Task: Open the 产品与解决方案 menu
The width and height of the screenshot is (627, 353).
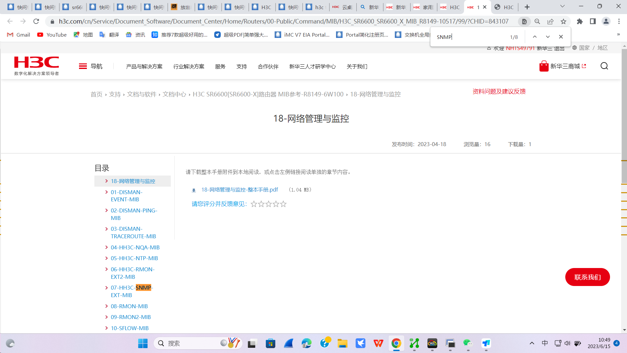Action: click(144, 67)
